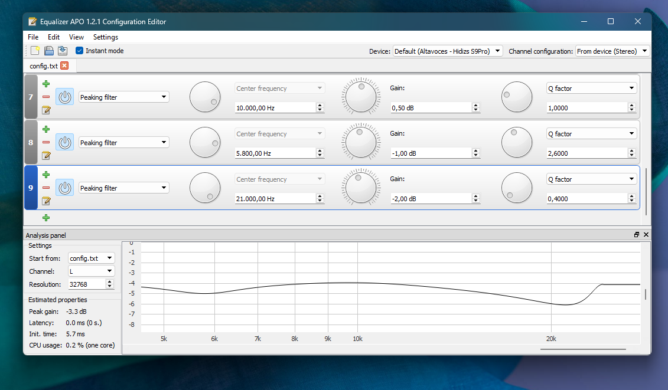
Task: Toggle power for filter 9
Action: (65, 188)
